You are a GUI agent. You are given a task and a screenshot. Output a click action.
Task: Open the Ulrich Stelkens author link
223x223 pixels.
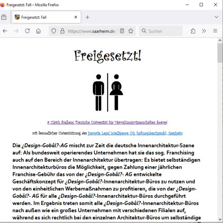point(107,122)
